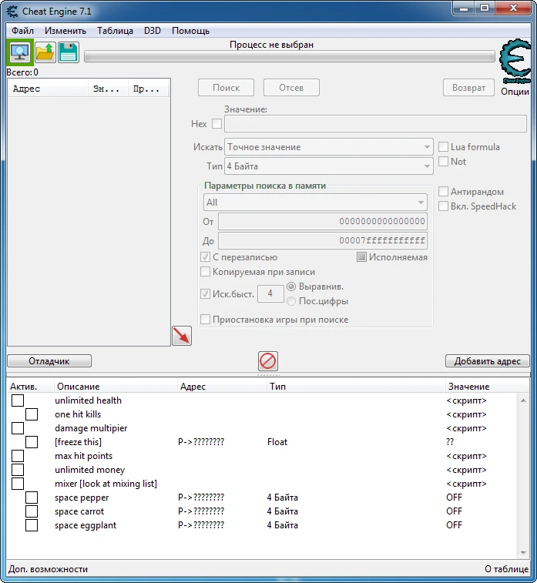
Task: Open the scan type dropdown 'Точное значение'
Action: click(329, 147)
